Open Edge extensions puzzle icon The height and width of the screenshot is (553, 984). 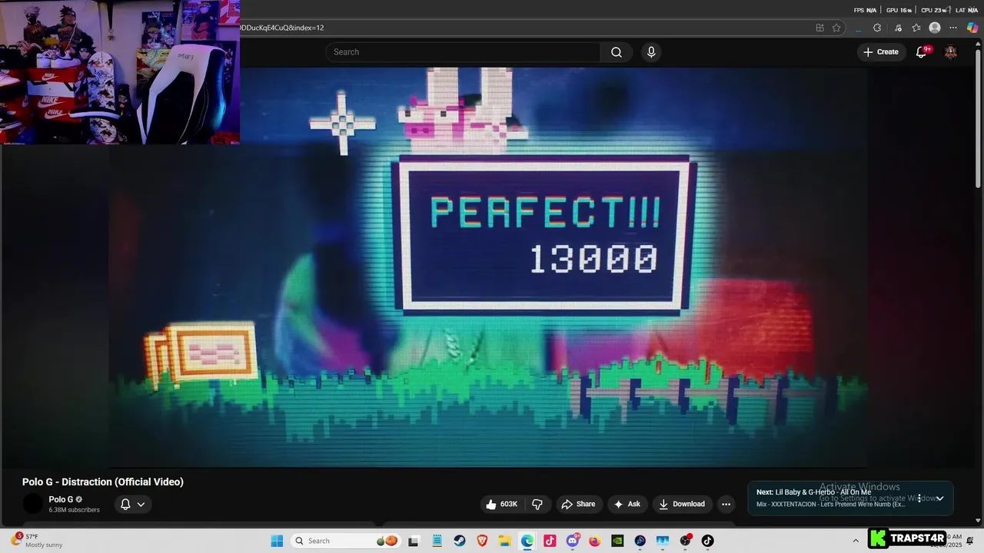click(877, 28)
